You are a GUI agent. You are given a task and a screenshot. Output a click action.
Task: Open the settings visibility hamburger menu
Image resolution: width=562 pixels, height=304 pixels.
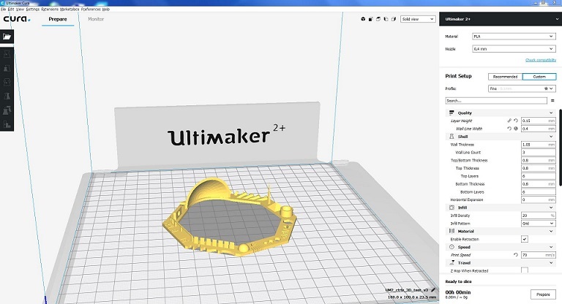(552, 101)
